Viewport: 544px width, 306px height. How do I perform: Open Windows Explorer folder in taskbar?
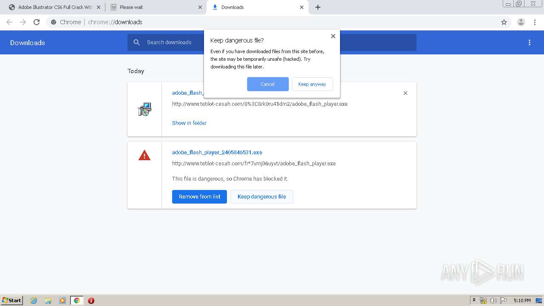point(48,300)
